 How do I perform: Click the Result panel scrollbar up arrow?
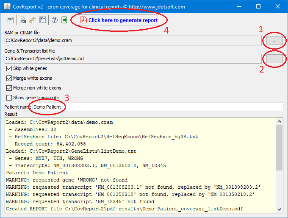(x=280, y=122)
